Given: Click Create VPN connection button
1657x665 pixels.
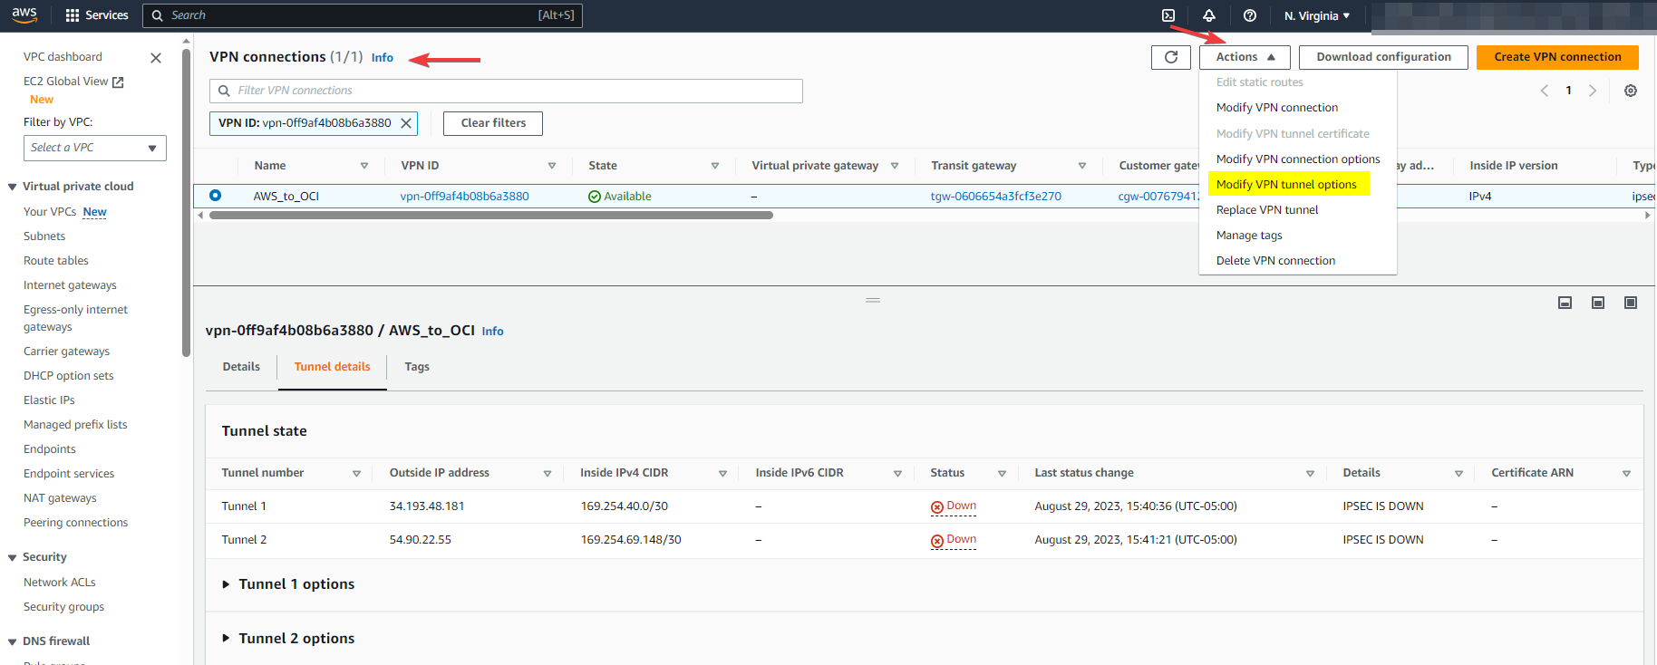Looking at the screenshot, I should [1556, 57].
